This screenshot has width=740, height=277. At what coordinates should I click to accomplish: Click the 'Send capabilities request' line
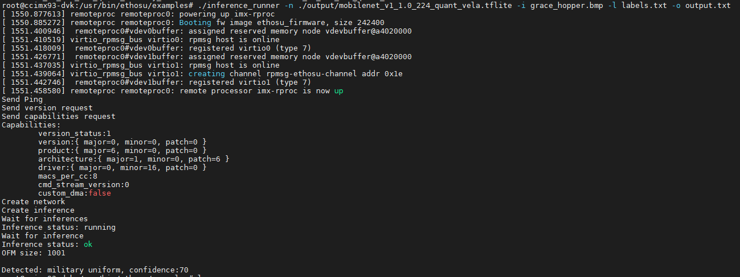pyautogui.click(x=59, y=116)
